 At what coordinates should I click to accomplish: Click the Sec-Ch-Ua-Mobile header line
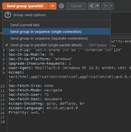tap(31, 55)
